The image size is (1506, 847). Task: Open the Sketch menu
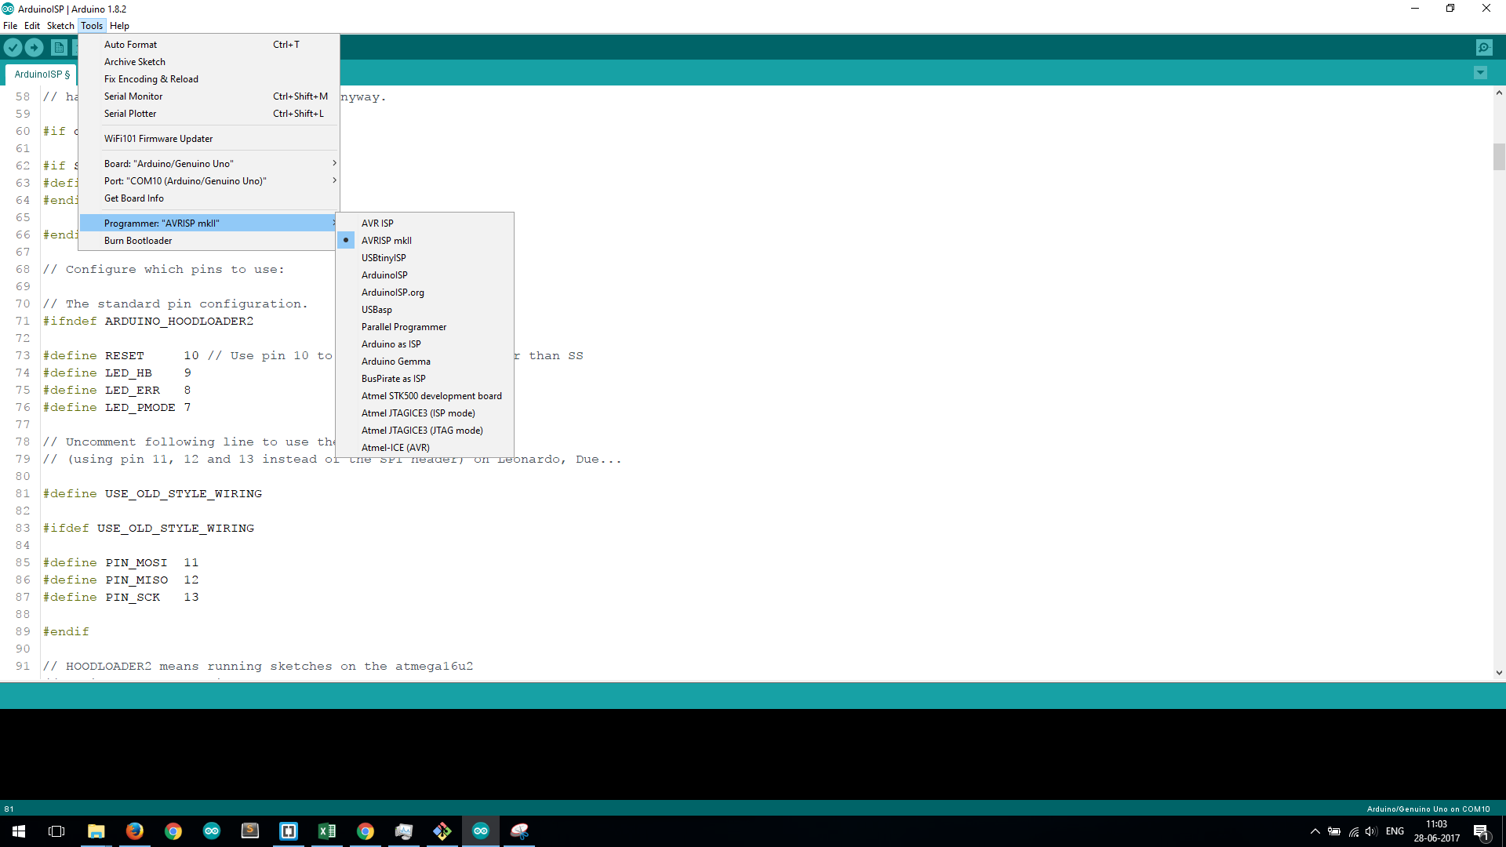pos(60,26)
